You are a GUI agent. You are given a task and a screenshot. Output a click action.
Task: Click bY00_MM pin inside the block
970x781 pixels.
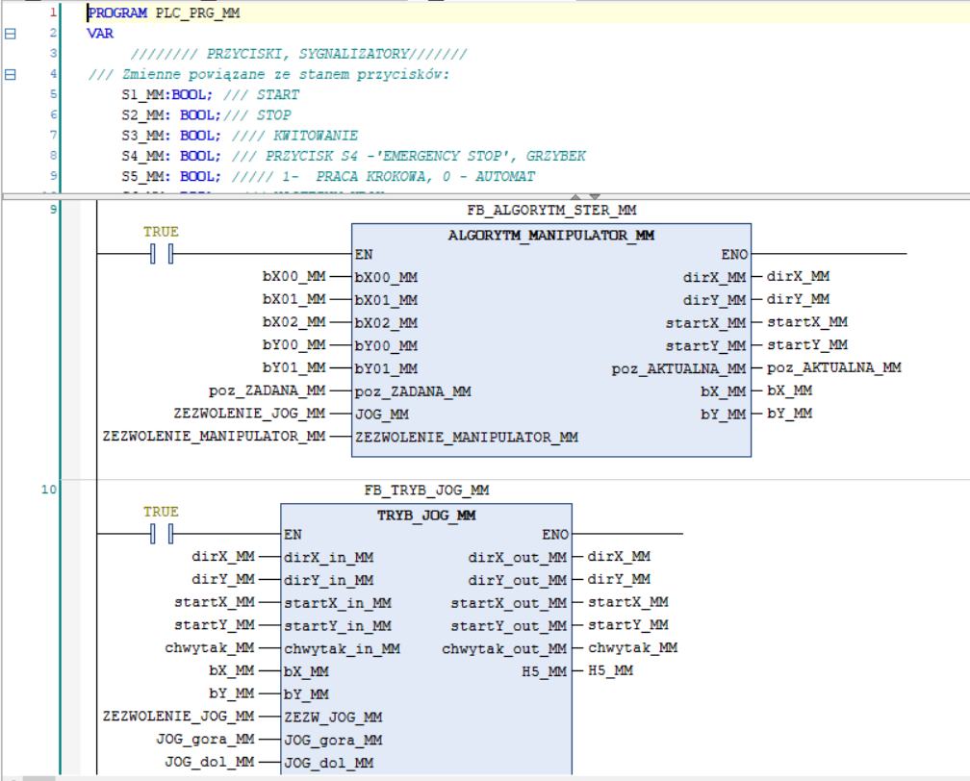pyautogui.click(x=386, y=345)
